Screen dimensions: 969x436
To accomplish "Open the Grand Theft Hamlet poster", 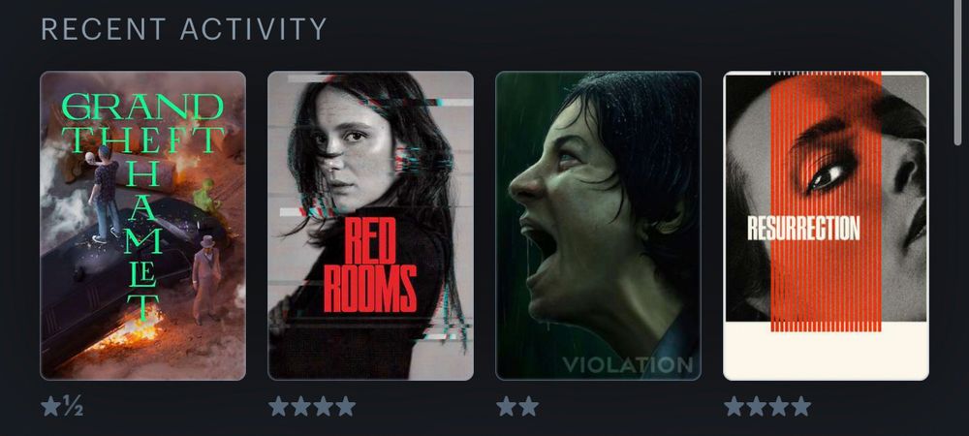I will (x=142, y=226).
